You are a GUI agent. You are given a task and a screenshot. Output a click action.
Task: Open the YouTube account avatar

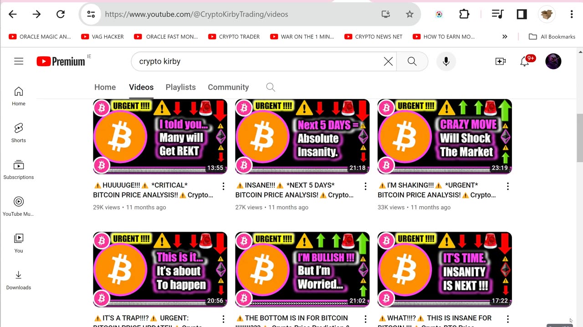point(553,61)
